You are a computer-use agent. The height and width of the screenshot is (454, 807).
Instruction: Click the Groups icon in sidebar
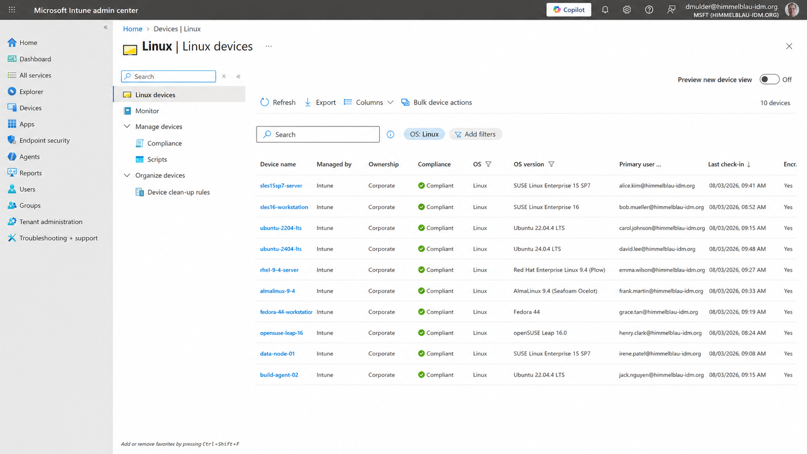12,205
